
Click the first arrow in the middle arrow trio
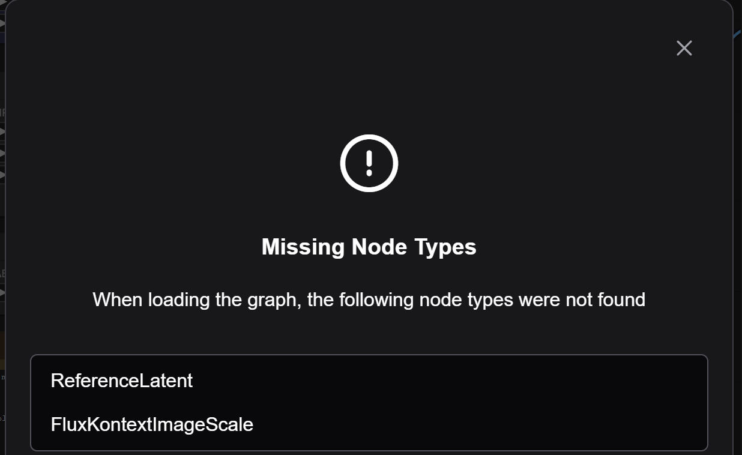coord(2,131)
